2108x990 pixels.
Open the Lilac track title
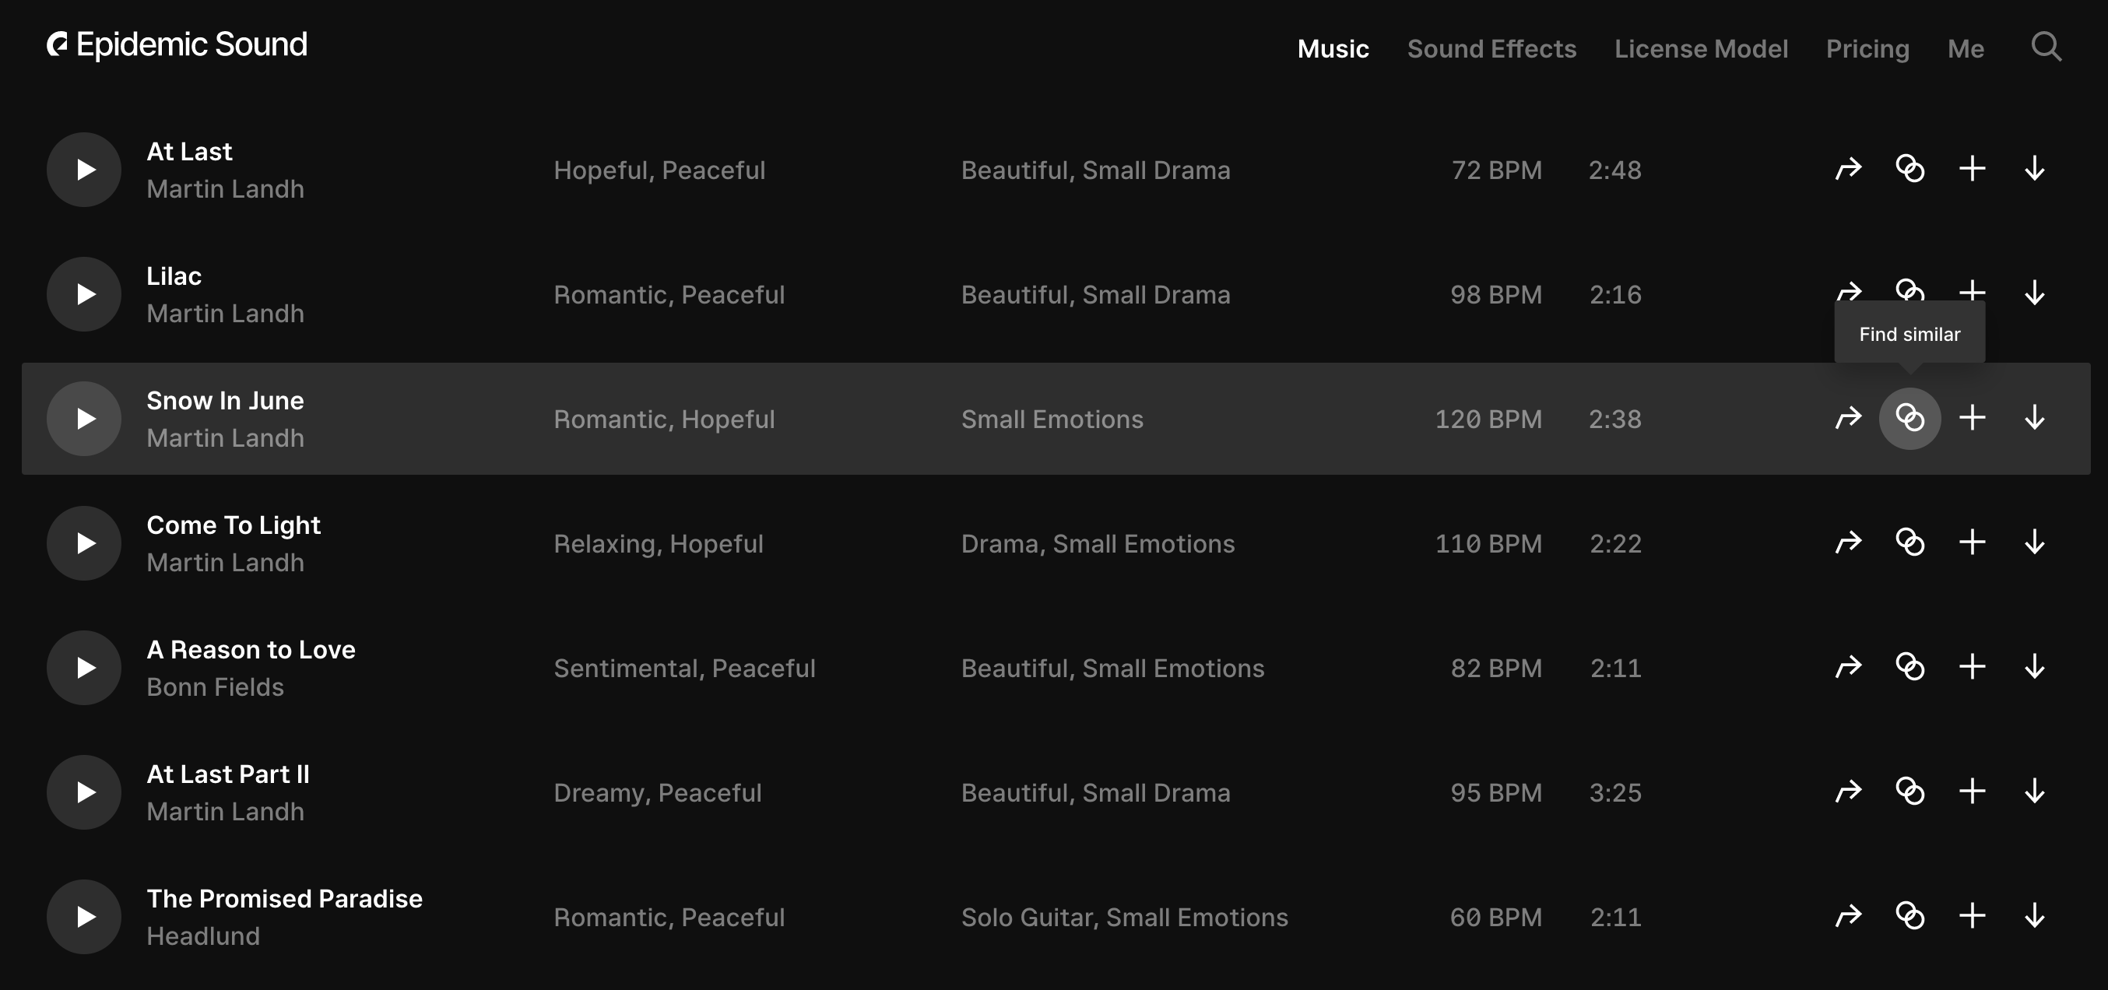click(x=174, y=276)
